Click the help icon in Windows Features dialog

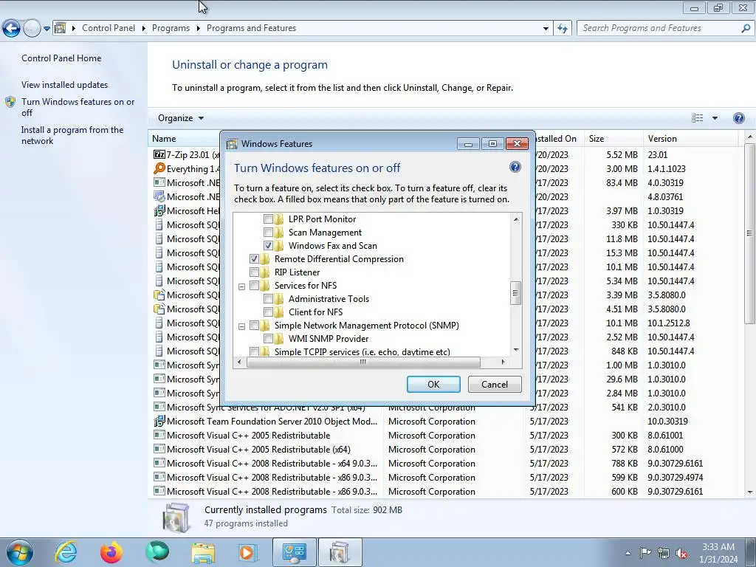pos(515,168)
